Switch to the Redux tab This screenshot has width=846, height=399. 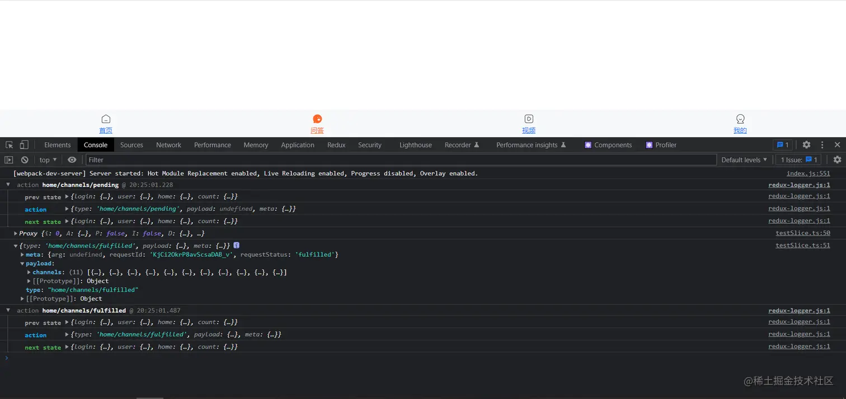[336, 145]
